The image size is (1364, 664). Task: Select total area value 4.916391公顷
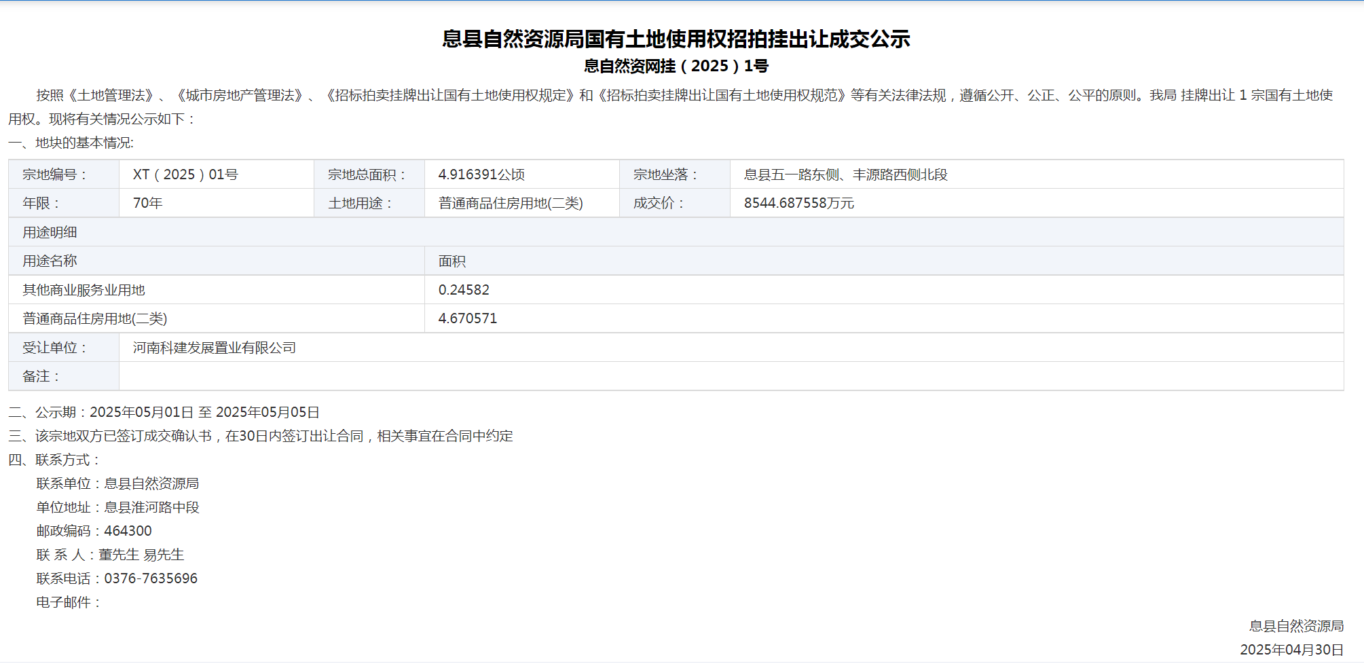(x=481, y=174)
